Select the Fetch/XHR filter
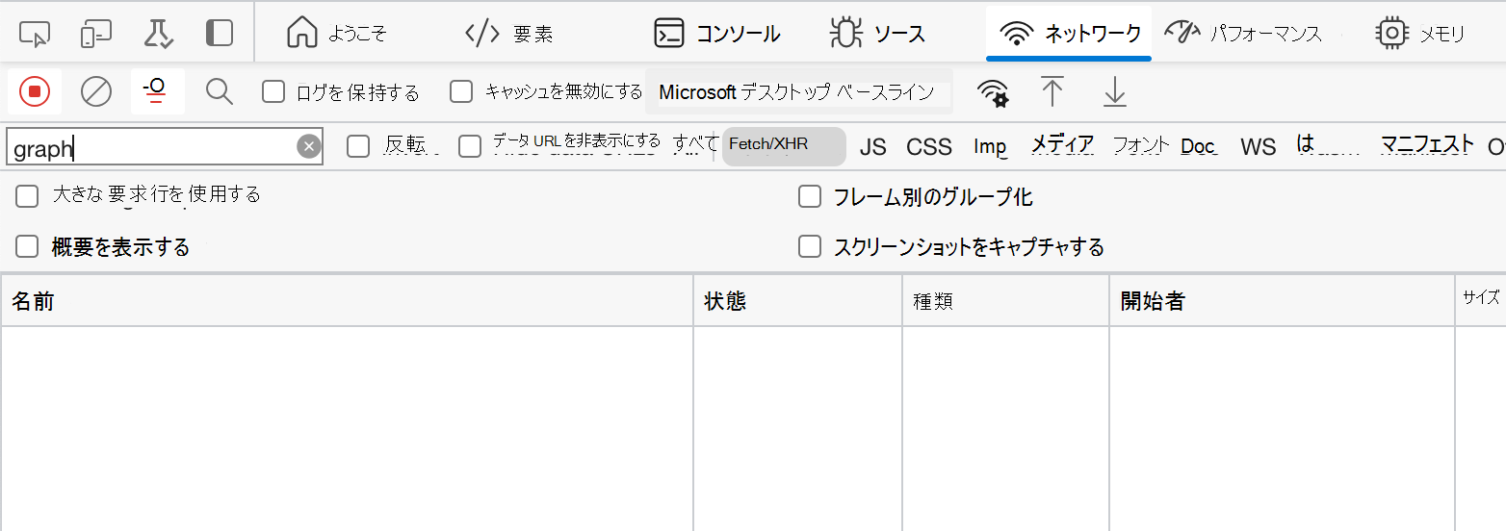Image resolution: width=1506 pixels, height=531 pixels. point(784,145)
